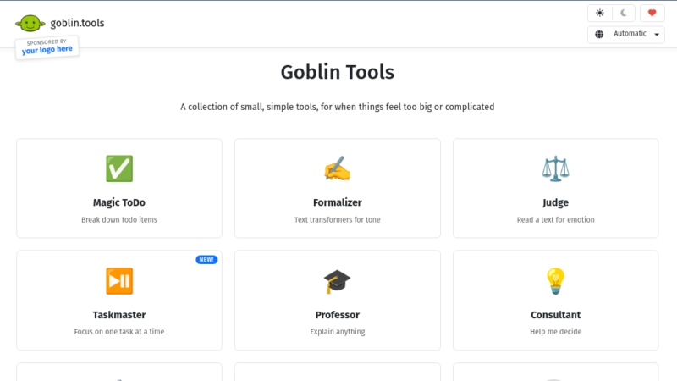677x381 pixels.
Task: Click the green goblin logo icon
Action: 30,24
